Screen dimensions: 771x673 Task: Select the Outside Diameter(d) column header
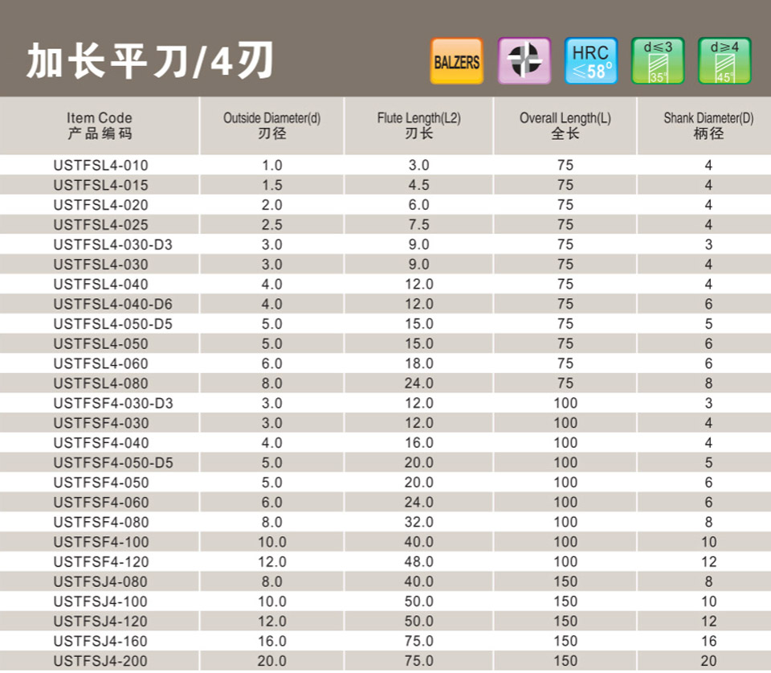(271, 125)
